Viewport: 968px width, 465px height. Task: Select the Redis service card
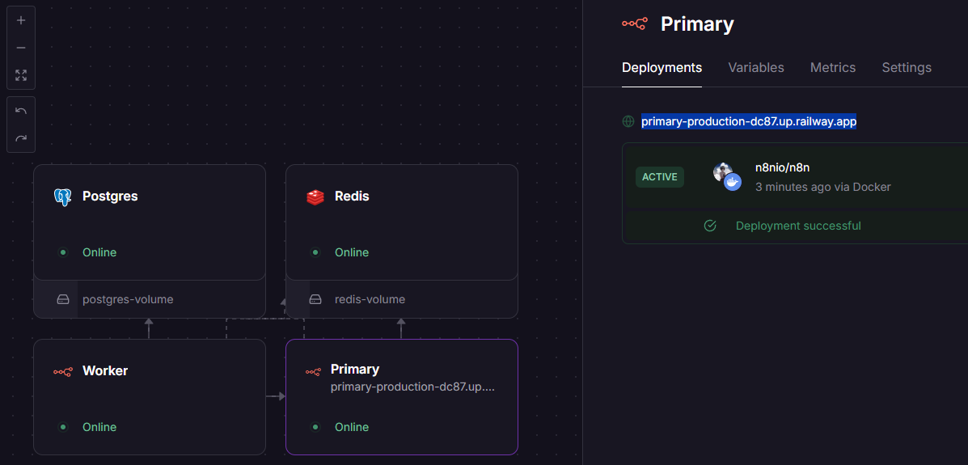[x=402, y=222]
